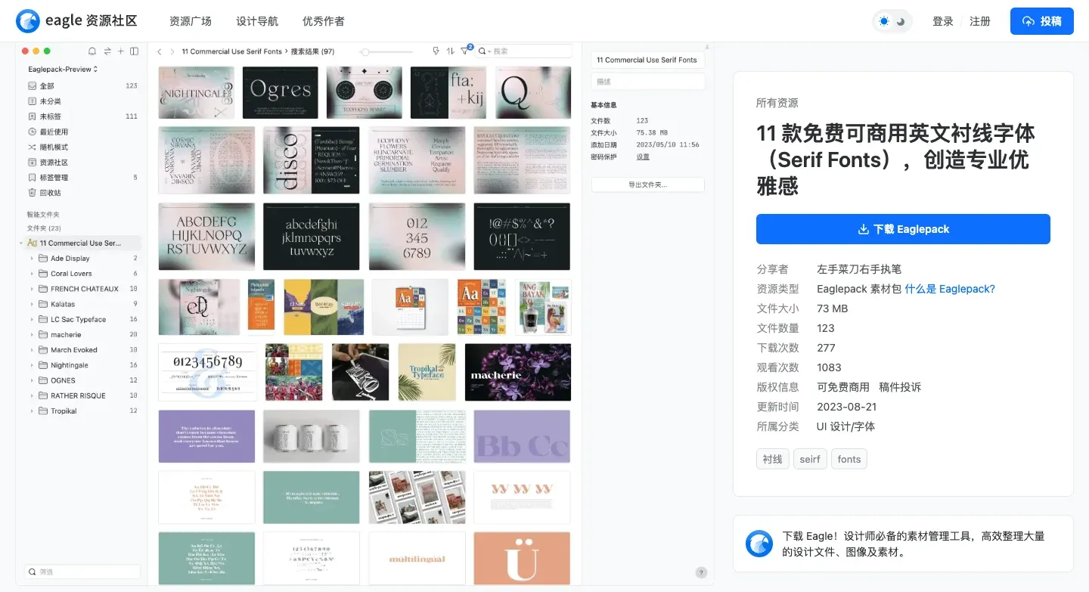
Task: Toggle the light/dark theme switch
Action: pyautogui.click(x=892, y=21)
